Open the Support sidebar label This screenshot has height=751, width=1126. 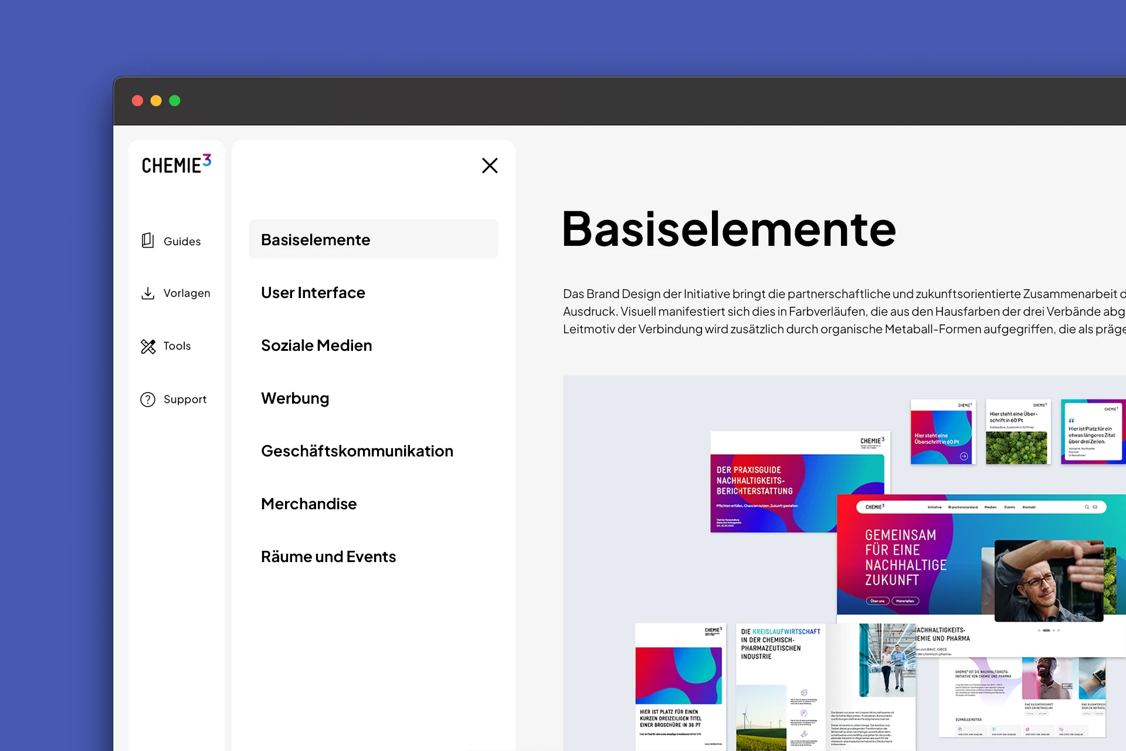point(185,400)
